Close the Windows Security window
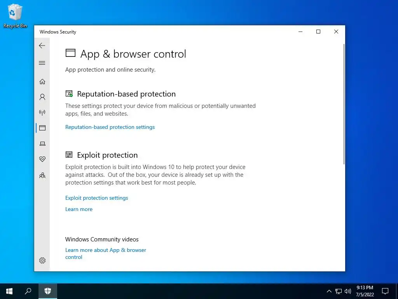The width and height of the screenshot is (398, 299). 336,32
